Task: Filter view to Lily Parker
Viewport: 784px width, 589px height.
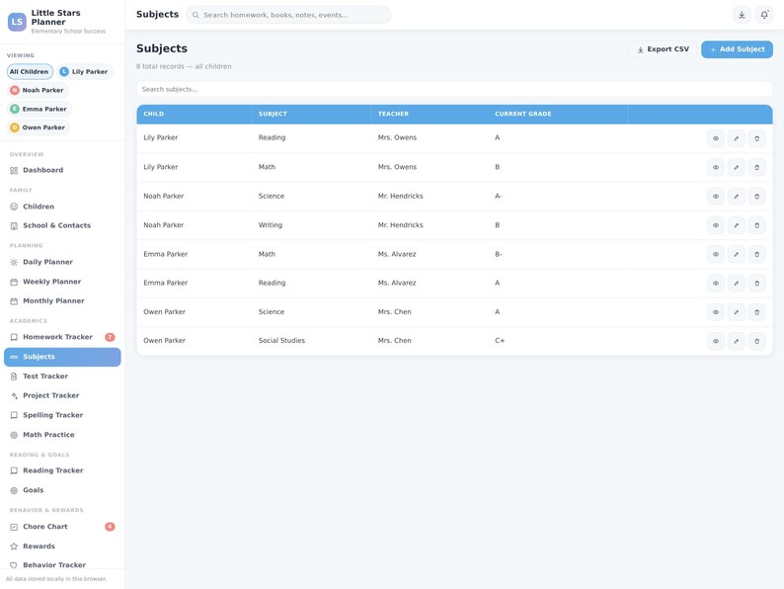Action: click(85, 71)
